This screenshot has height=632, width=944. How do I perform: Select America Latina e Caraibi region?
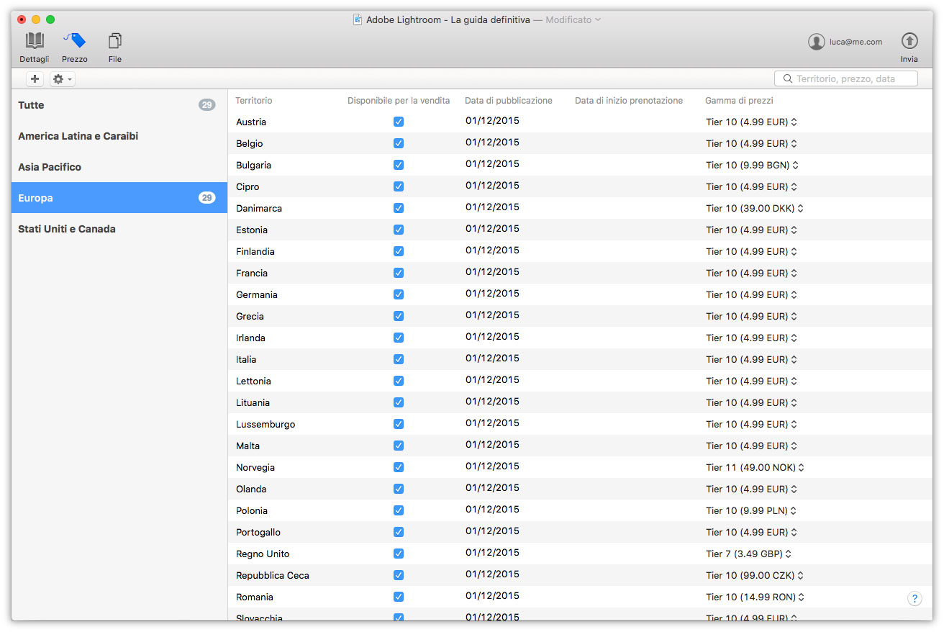(x=119, y=136)
